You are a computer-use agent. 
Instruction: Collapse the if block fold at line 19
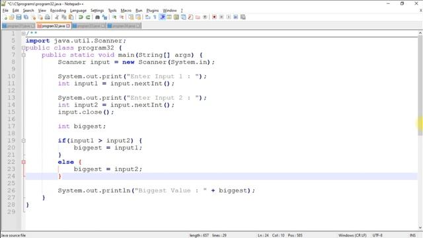[x=24, y=141]
